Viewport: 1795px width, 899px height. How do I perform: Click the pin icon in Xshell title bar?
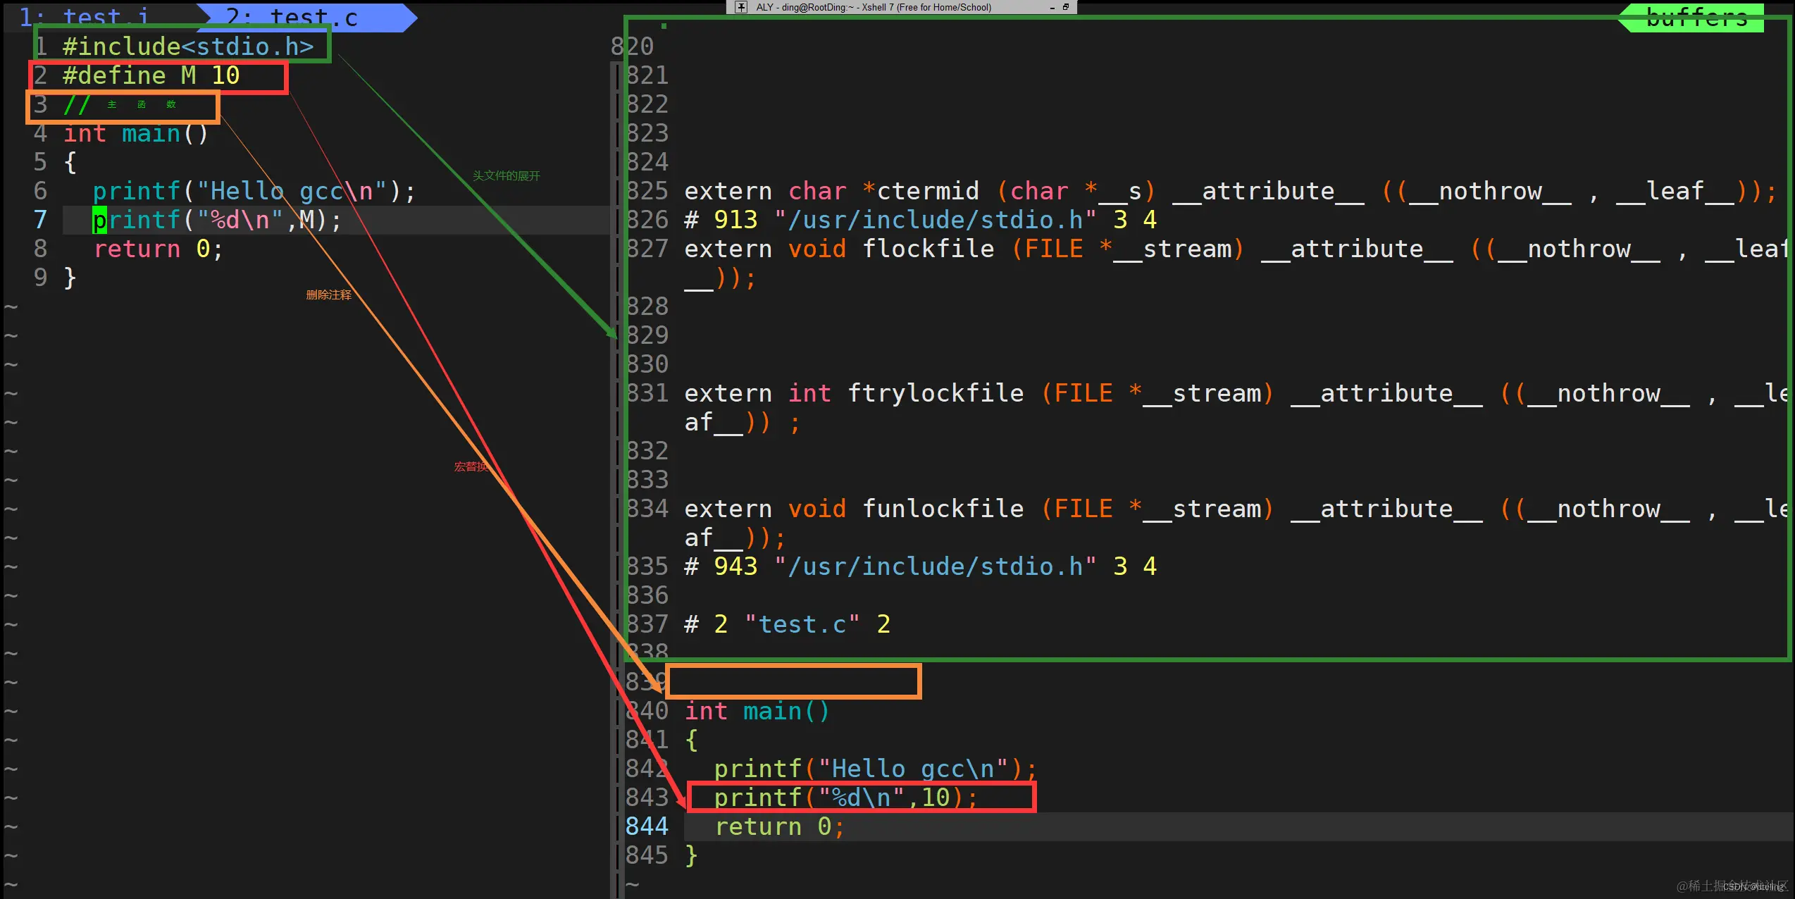741,7
